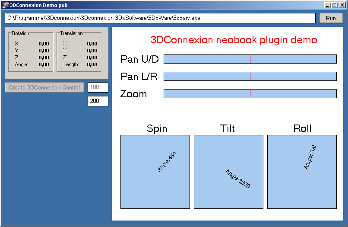Click the Translation Y value 0,00
This screenshot has width=348, height=227.
click(x=92, y=51)
